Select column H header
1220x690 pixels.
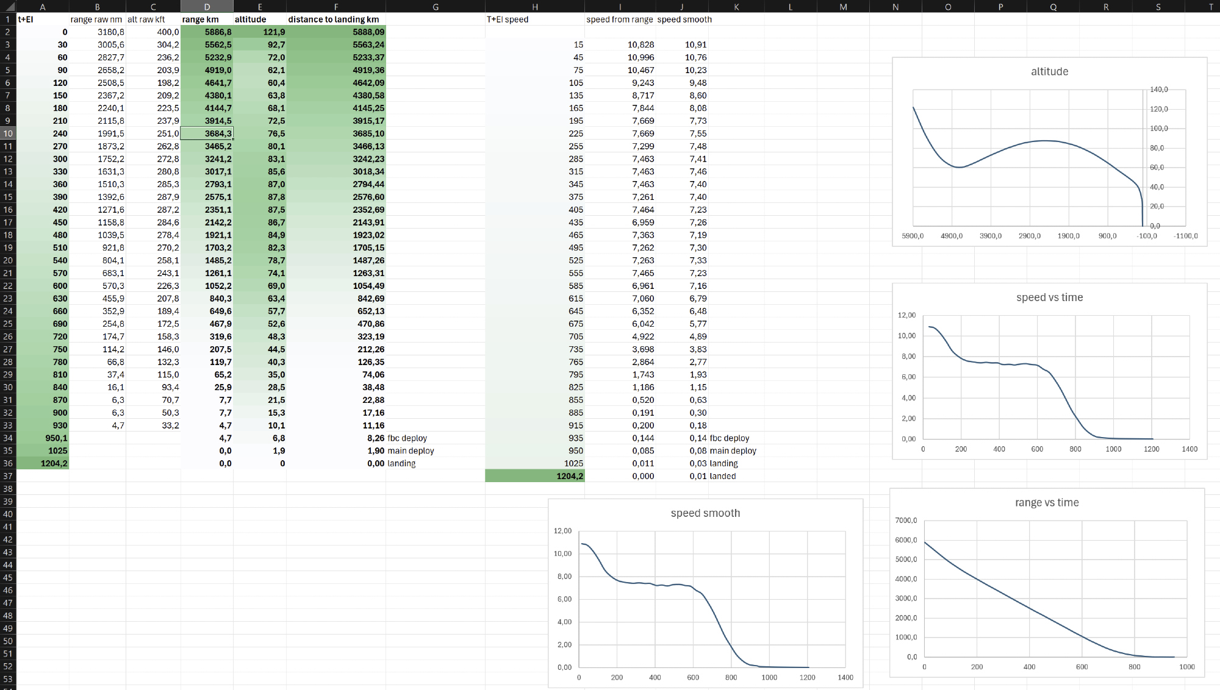point(534,6)
